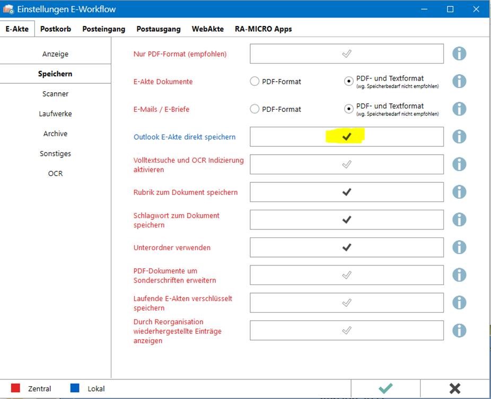Click the E-Workflow app icon in title bar
Viewport: 491px width, 399px height.
[x=8, y=9]
